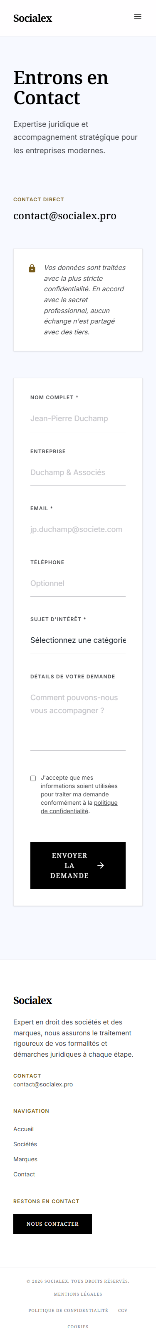Focus the Nom complet input field
This screenshot has height=1340, width=156.
coord(78,419)
